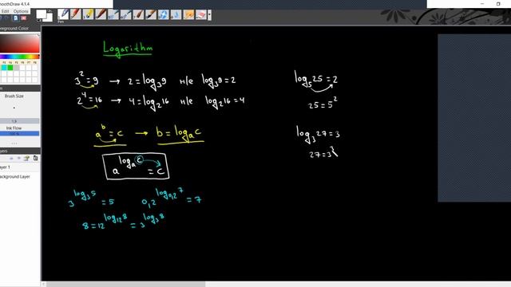Screen dimensions: 511x287
Task: Adjust the Brush Size slider bar
Action: (x=19, y=121)
